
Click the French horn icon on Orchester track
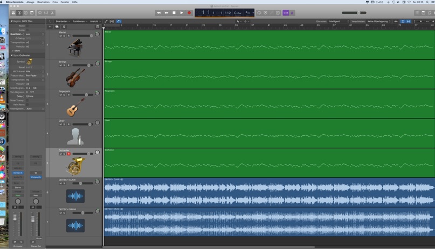75,166
